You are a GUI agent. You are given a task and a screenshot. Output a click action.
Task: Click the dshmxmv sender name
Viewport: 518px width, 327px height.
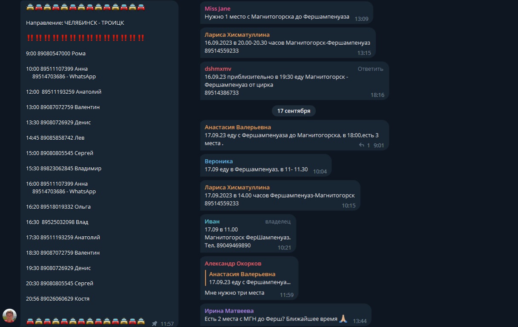coord(218,69)
